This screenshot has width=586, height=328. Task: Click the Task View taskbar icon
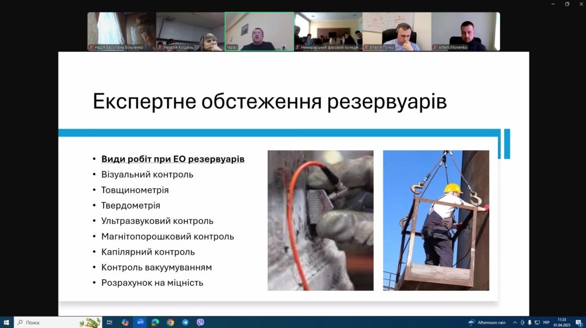point(109,322)
